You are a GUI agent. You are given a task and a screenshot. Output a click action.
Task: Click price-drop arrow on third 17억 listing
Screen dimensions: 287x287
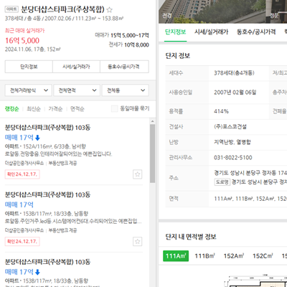37,272
